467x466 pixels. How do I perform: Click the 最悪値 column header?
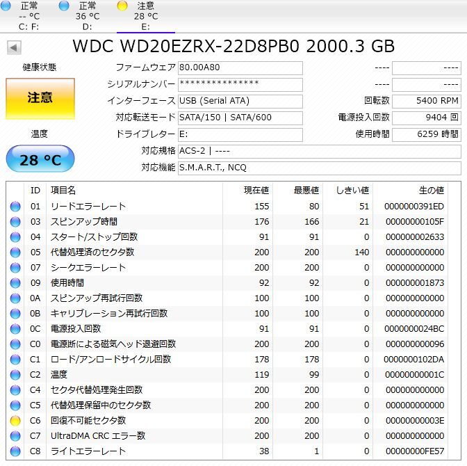[x=298, y=190]
